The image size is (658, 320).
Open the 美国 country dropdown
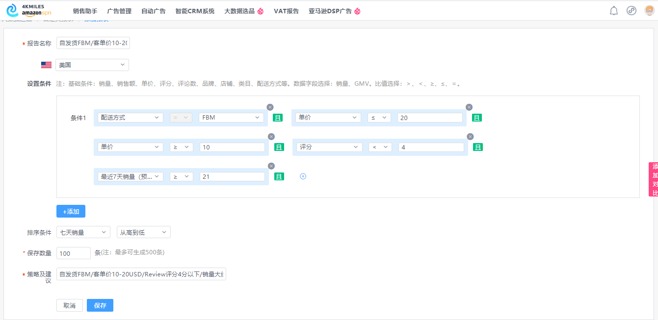pos(92,65)
